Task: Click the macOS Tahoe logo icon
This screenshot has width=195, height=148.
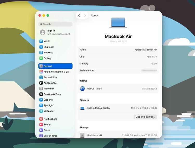Action: (82, 89)
